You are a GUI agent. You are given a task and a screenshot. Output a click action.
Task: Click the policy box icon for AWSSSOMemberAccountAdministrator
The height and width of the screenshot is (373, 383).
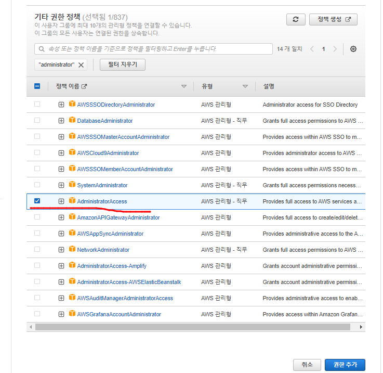pos(72,168)
